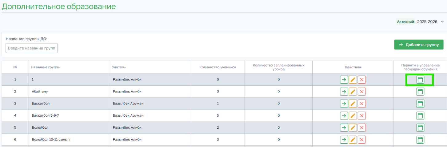Focus the Название группы ДО search field
Image resolution: width=447 pixels, height=147 pixels.
pyautogui.click(x=31, y=48)
